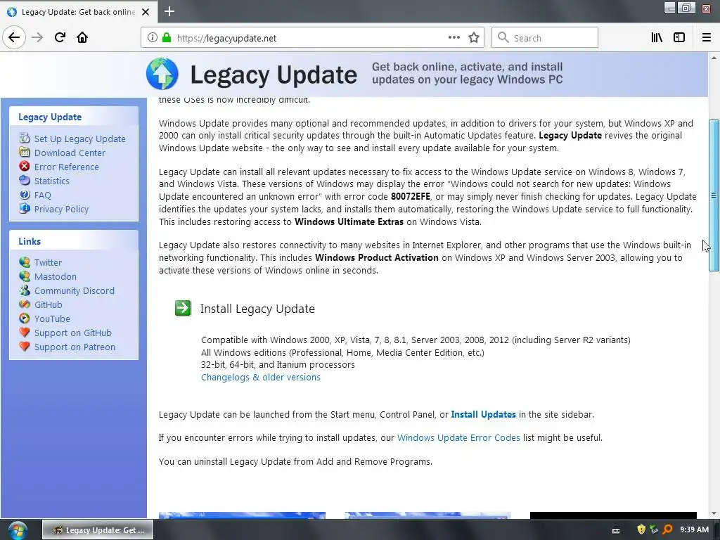Screen dimensions: 720x540
Task: Open Changelogs & older versions link
Action: click(261, 377)
